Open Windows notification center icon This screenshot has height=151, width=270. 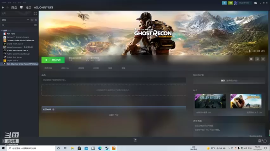click(265, 148)
